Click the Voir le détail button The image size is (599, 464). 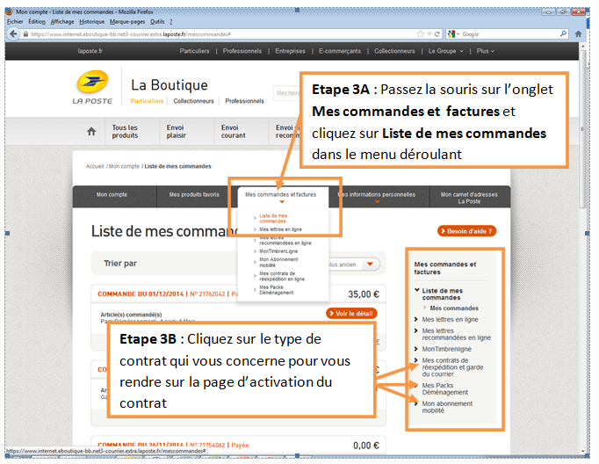pos(351,313)
